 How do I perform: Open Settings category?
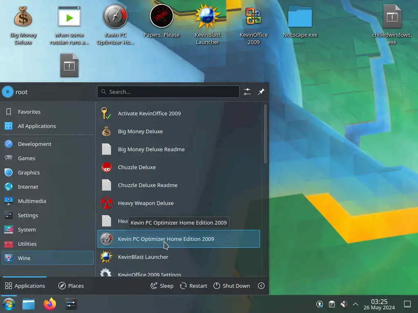click(48, 215)
